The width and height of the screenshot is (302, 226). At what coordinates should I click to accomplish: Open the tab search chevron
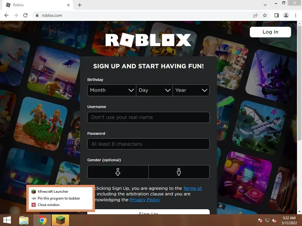(265, 5)
